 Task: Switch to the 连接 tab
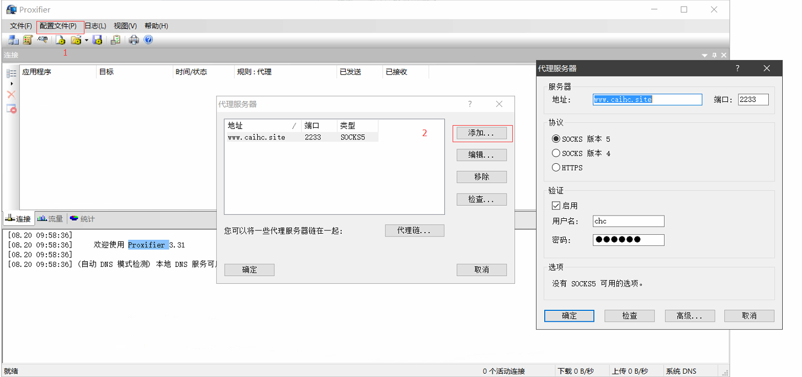pyautogui.click(x=18, y=219)
